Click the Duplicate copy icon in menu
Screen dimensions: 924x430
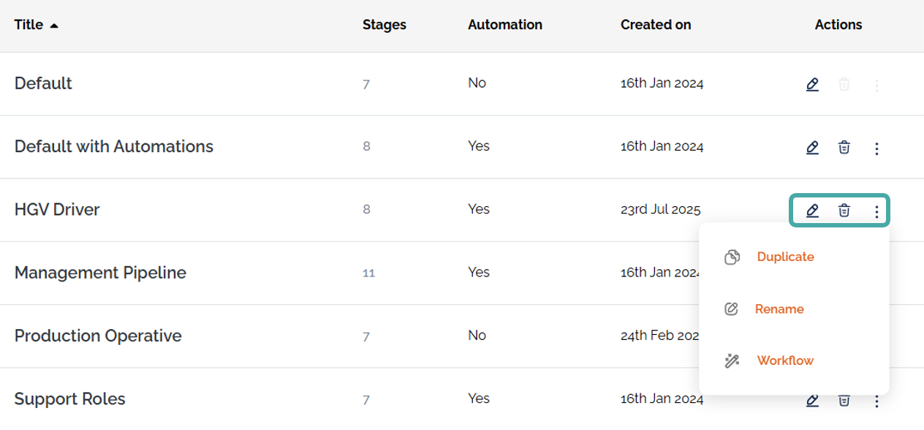(732, 257)
